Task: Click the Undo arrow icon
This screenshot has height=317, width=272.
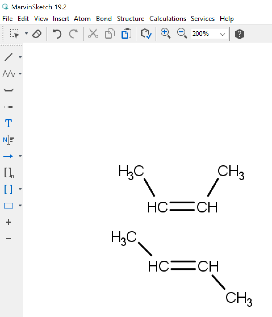Action: click(57, 34)
